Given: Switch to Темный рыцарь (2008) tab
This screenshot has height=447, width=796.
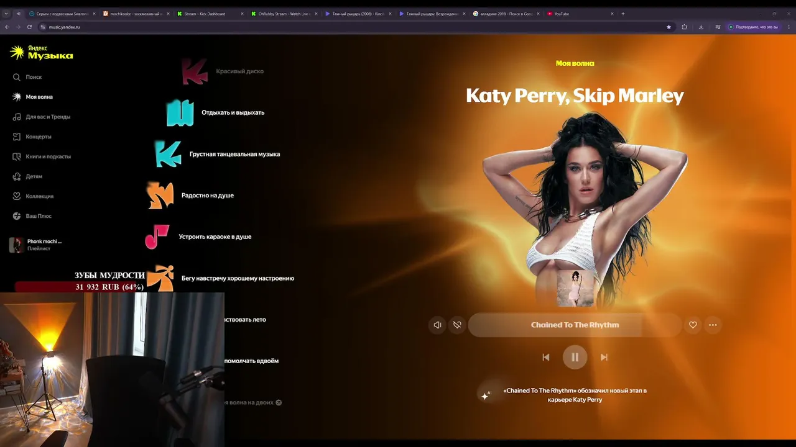Looking at the screenshot, I should pyautogui.click(x=358, y=14).
